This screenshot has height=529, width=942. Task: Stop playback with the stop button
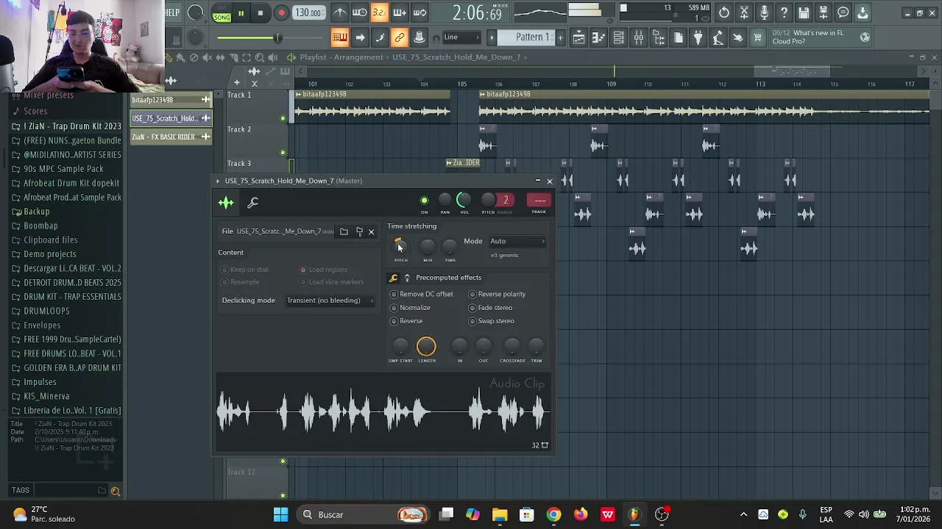pos(261,12)
